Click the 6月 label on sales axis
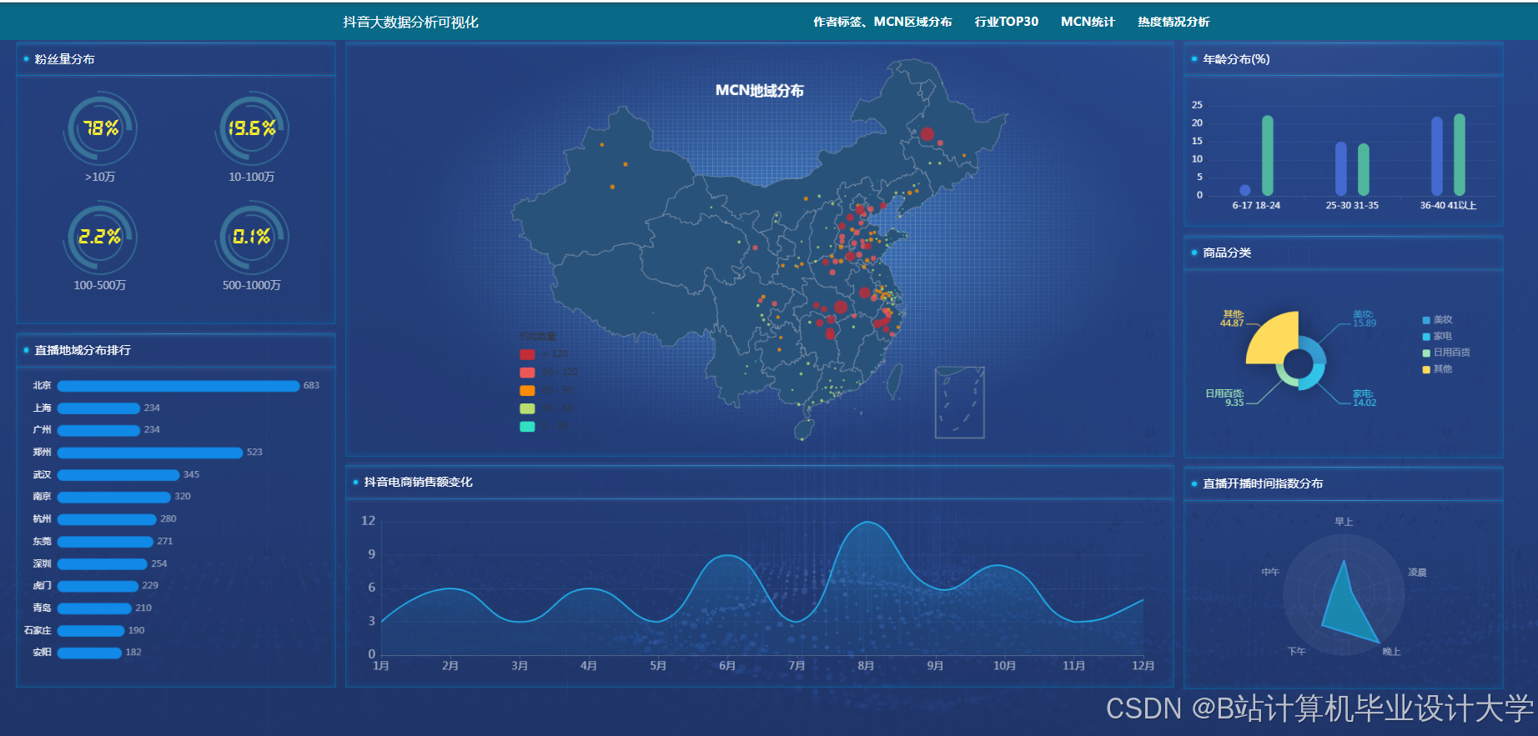This screenshot has height=736, width=1538. [727, 666]
